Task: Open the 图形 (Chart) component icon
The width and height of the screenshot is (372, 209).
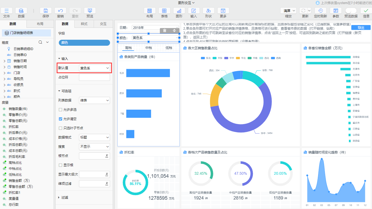Action: click(179, 11)
